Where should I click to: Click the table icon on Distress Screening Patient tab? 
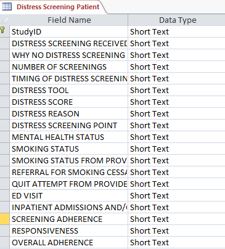[7, 7]
